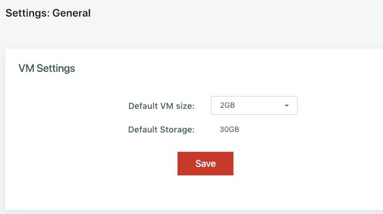Screen dimensions: 383x214
Task: Save the VM settings
Action: pos(205,164)
